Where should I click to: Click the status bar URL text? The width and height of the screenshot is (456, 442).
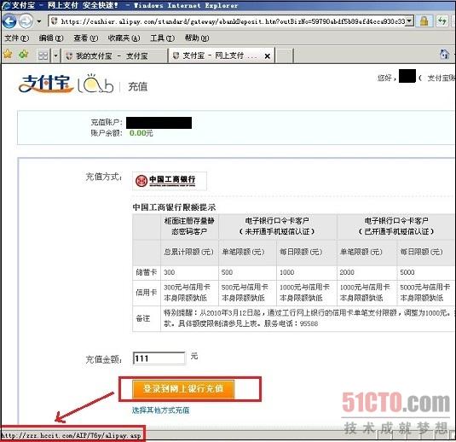72,435
